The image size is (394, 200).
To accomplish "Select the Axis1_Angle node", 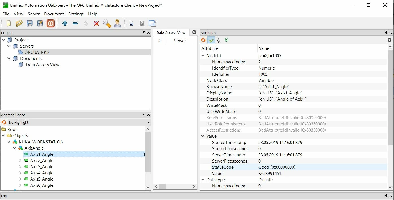I will pos(42,154).
